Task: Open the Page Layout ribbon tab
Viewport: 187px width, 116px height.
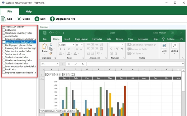Action: (x=81, y=39)
